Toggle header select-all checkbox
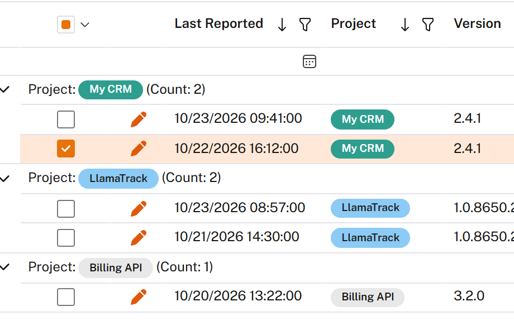This screenshot has height=335, width=514. click(66, 25)
